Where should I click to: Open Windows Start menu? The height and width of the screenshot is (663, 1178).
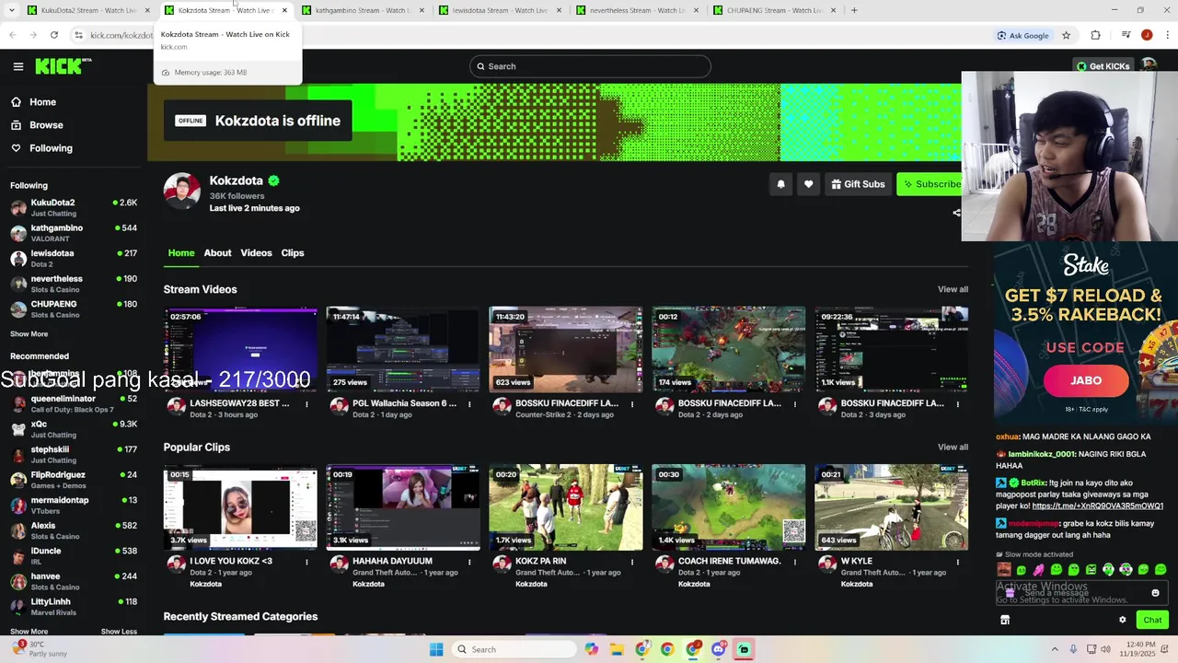pos(436,649)
